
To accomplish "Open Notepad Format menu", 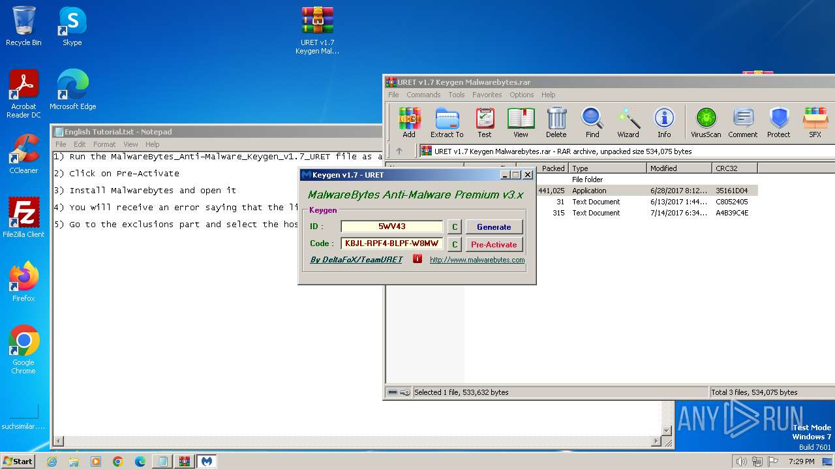I will coord(104,144).
